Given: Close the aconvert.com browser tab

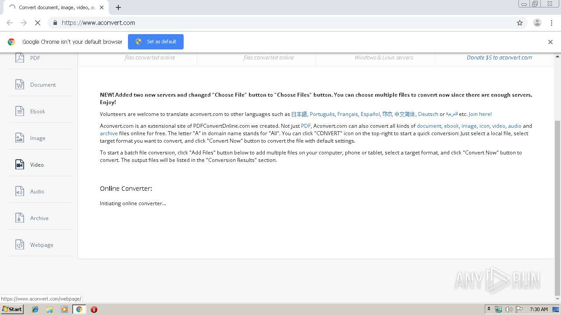Looking at the screenshot, I should (x=102, y=7).
